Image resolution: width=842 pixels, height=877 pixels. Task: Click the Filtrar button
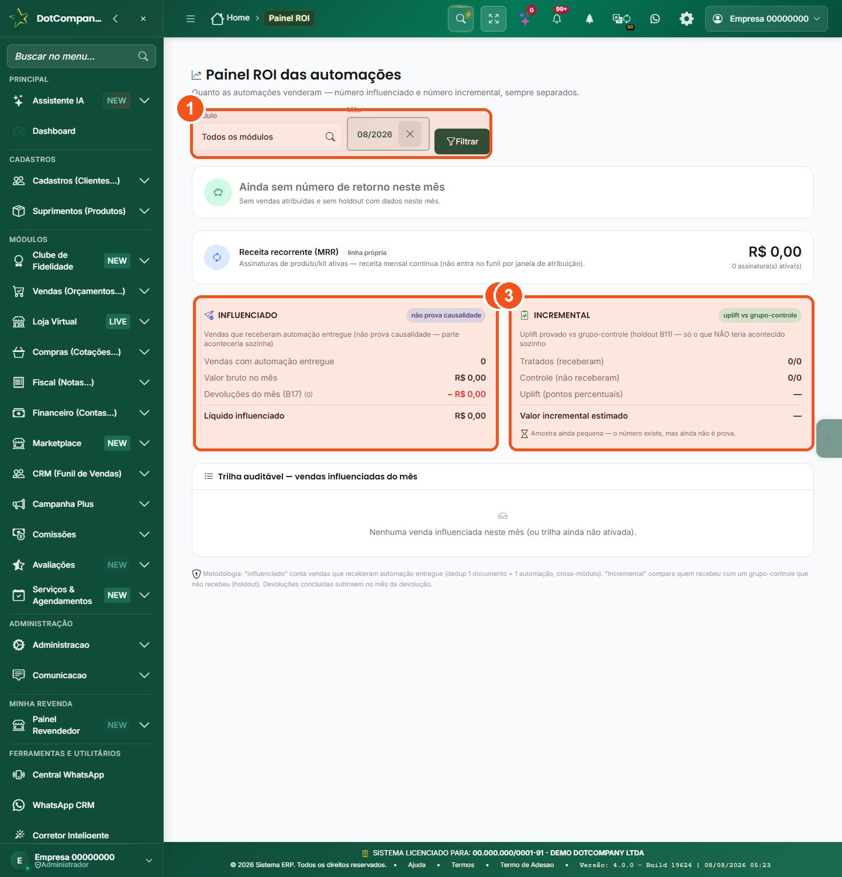coord(462,141)
